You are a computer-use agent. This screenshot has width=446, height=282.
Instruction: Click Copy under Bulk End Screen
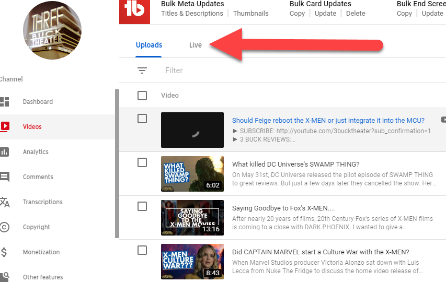pos(404,14)
